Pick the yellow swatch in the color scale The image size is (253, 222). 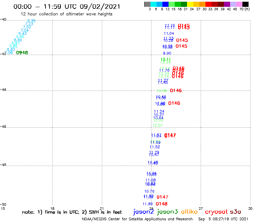click(190, 4)
